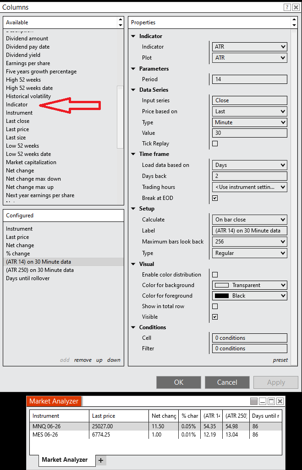
Task: Click the Period input field
Action: coord(250,79)
